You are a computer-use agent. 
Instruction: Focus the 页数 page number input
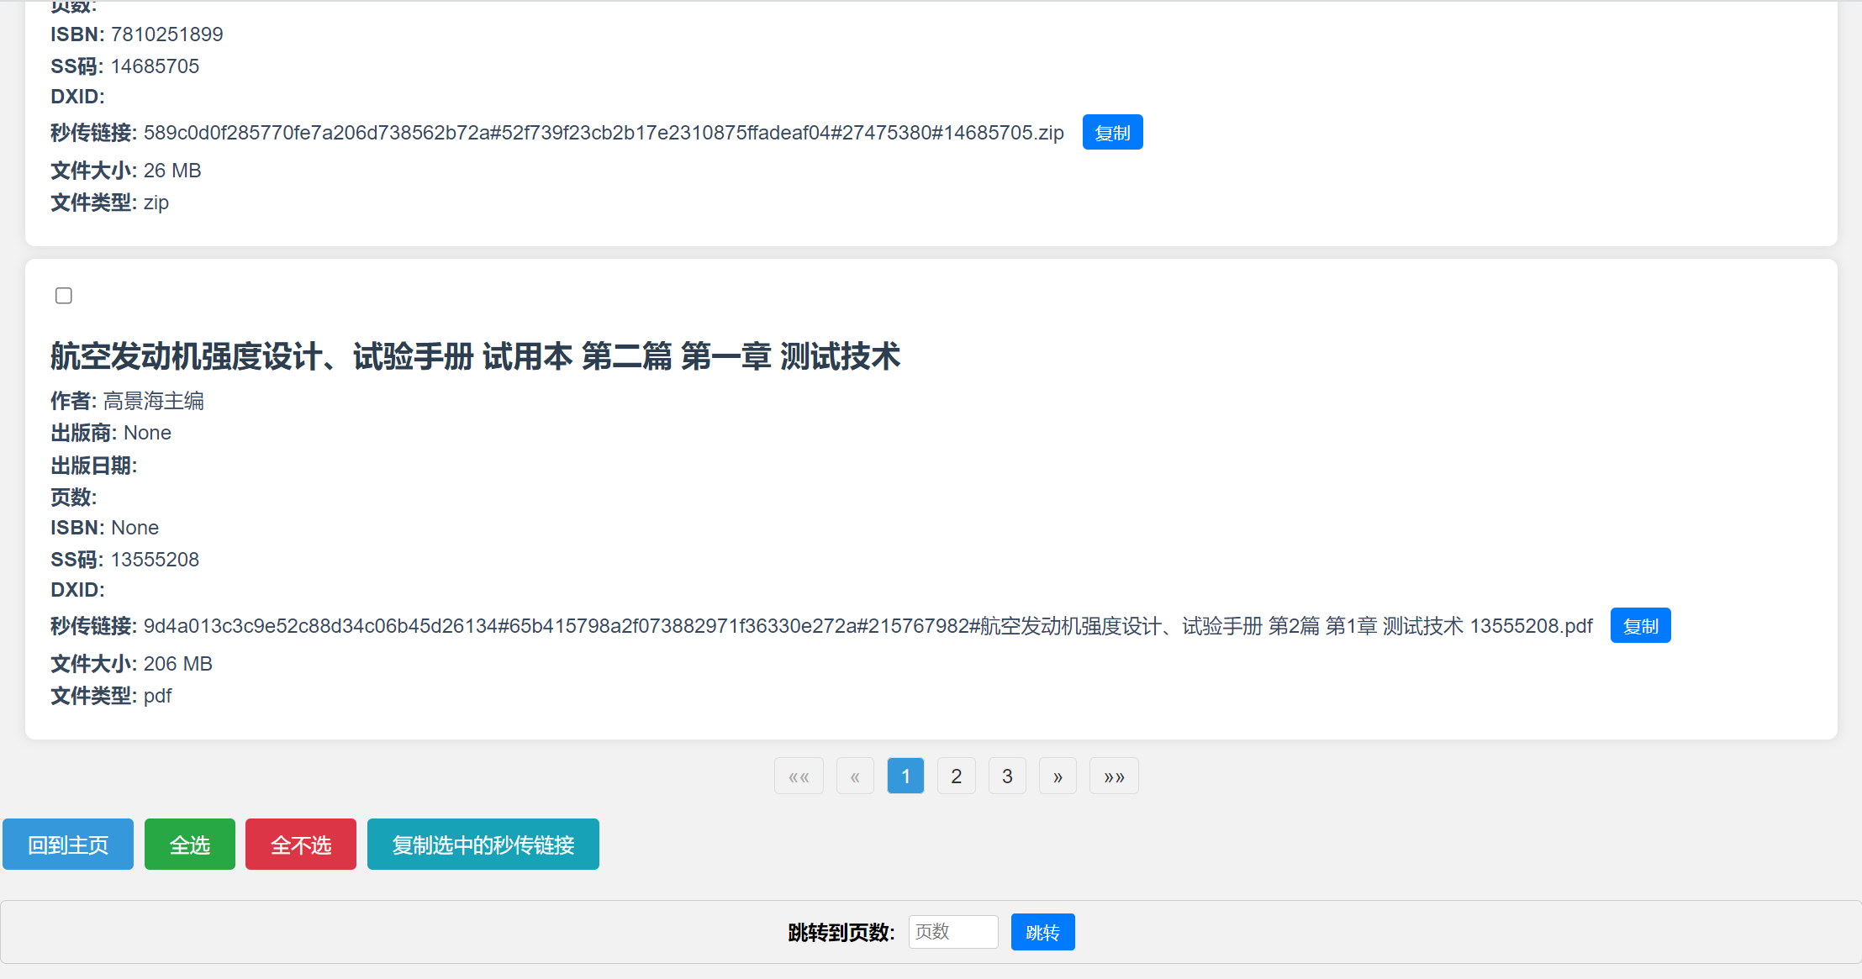pyautogui.click(x=952, y=932)
